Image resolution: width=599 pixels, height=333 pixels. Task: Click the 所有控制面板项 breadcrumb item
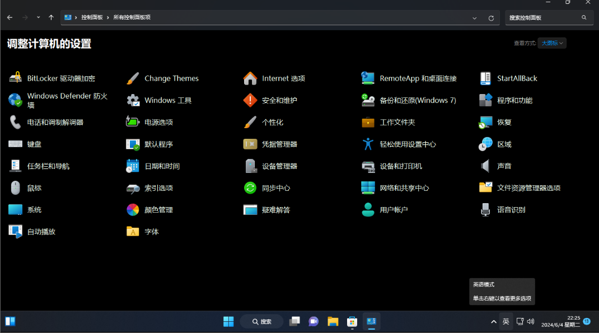pos(132,17)
